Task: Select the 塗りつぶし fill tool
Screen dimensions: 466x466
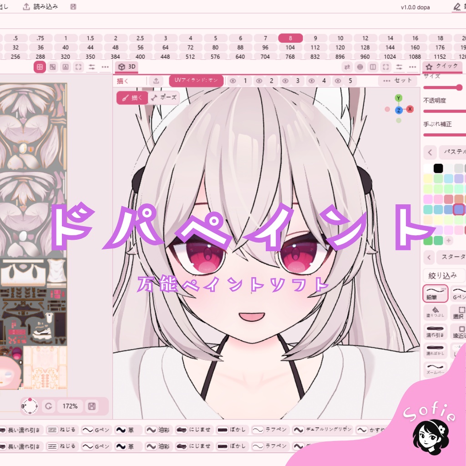Action: coord(436,312)
